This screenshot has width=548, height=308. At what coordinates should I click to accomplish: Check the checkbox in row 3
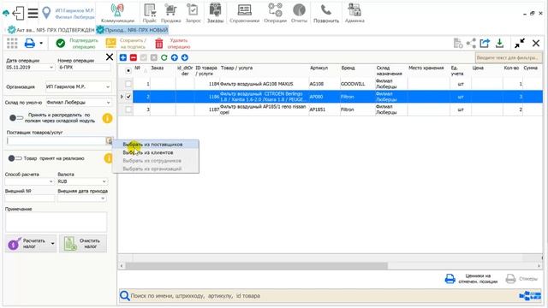point(128,110)
